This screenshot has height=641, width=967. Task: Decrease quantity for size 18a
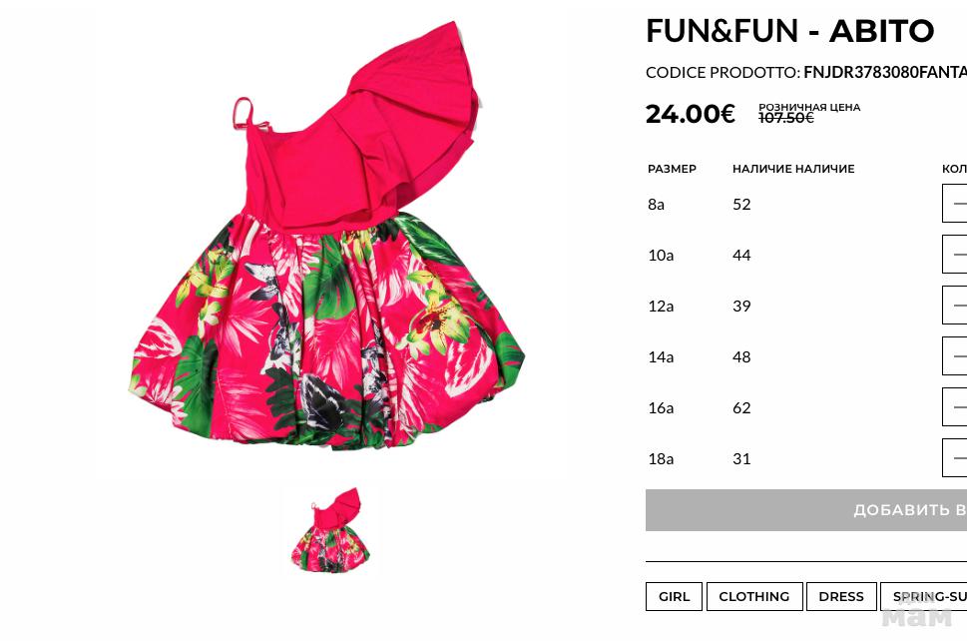(959, 458)
